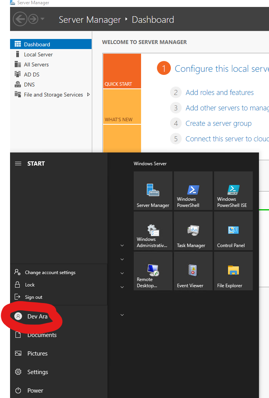Click the DNS icon in sidebar

point(18,84)
